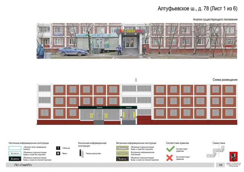Click the gray-and-yellow 'Вывеска' window swatch
Viewport: 244px width, 172px height.
(x=122, y=148)
